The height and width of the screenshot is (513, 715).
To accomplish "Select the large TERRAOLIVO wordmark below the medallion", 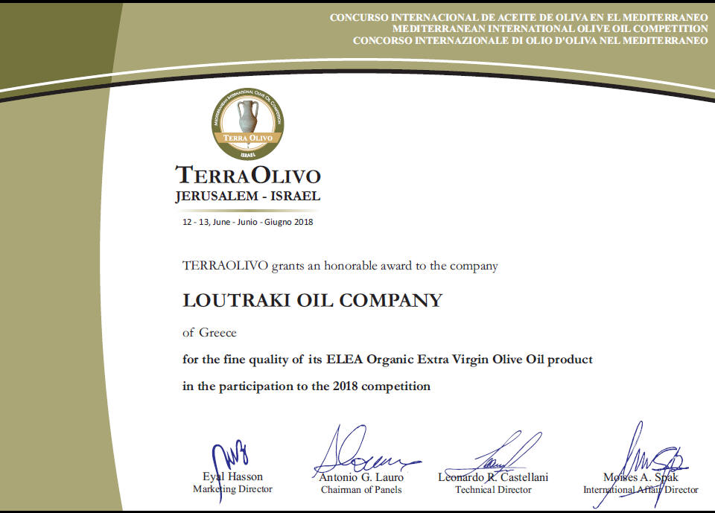I will pyautogui.click(x=248, y=176).
